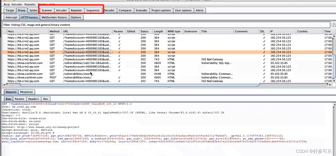Click the left arrow of horizontal scrollbar
Screen dimensions: 336x156
tap(4, 85)
